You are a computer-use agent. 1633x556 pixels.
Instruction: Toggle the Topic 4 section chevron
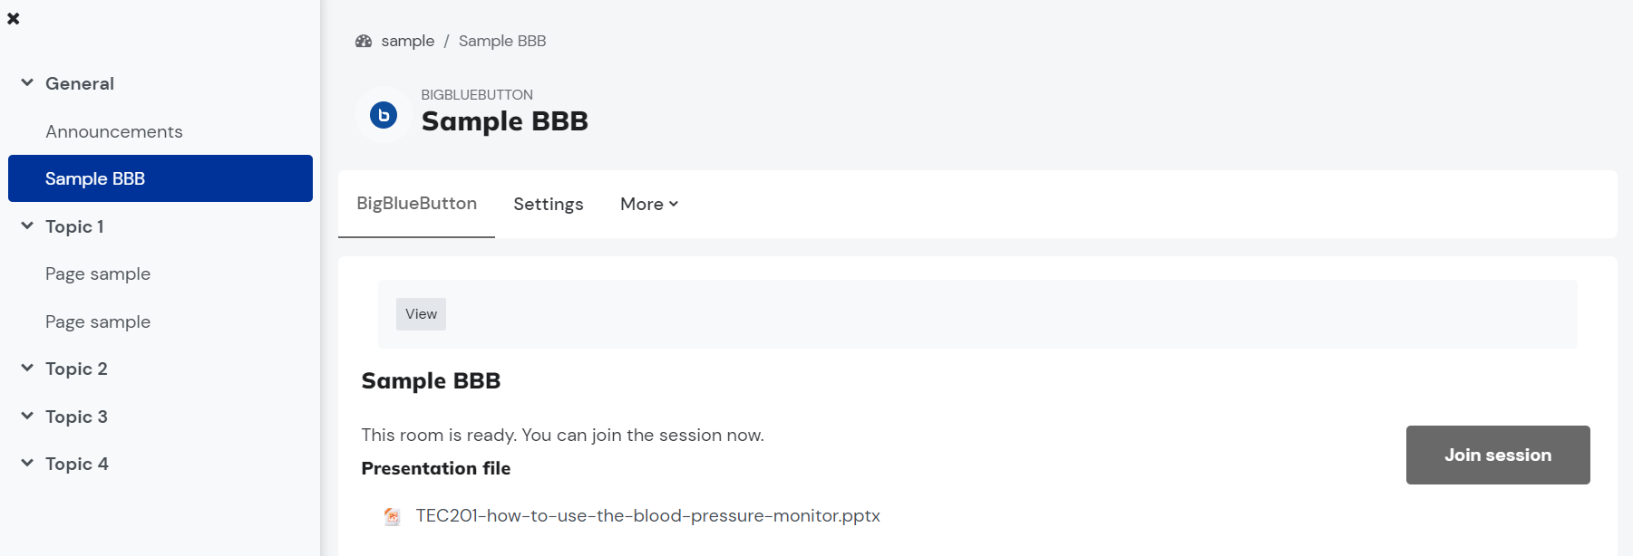coord(27,463)
